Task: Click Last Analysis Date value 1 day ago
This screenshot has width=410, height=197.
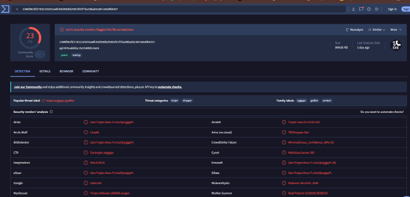Action: click(x=363, y=48)
